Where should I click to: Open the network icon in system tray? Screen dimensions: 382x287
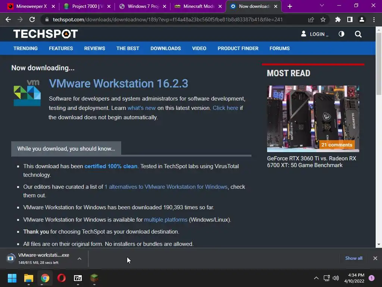point(326,278)
